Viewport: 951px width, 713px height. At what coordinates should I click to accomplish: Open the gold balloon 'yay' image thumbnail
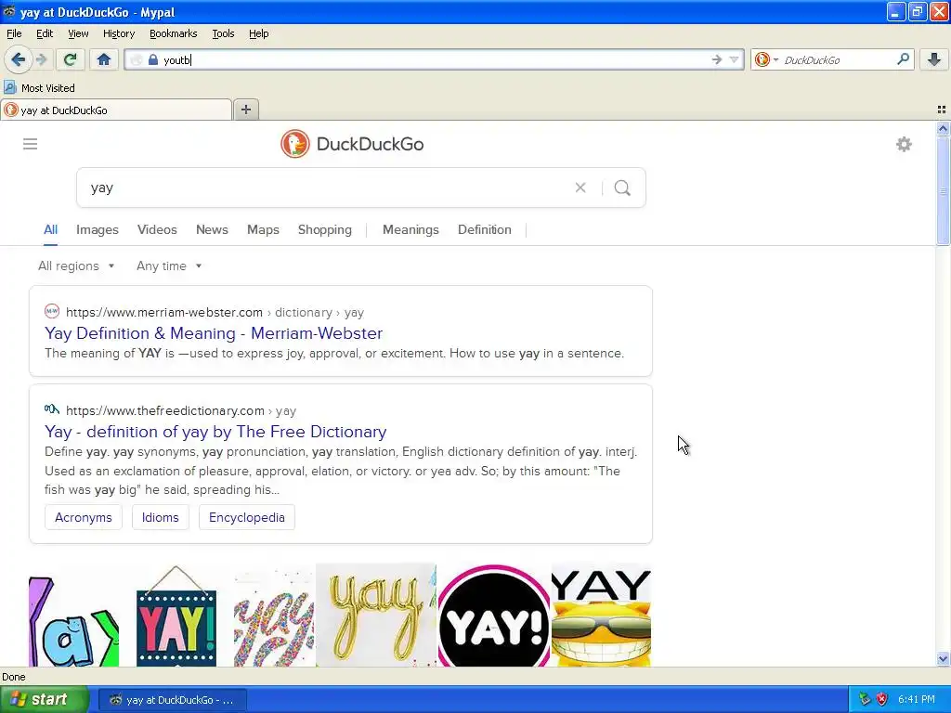click(x=376, y=615)
